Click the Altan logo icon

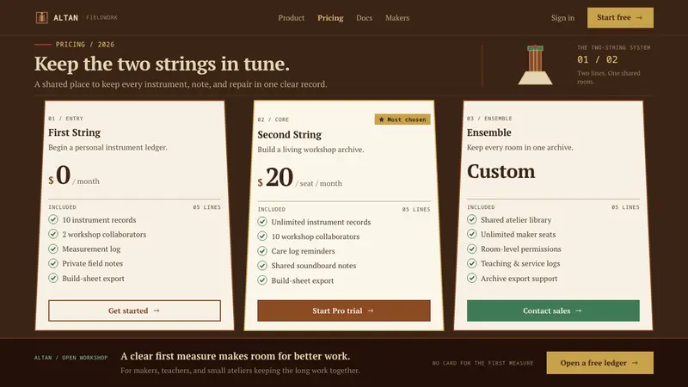[x=41, y=17]
